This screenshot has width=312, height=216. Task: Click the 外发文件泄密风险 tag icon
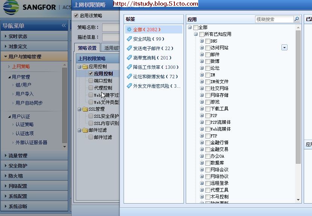(129, 86)
